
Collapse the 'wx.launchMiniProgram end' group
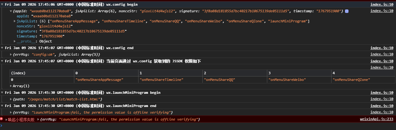(x=2, y=106)
